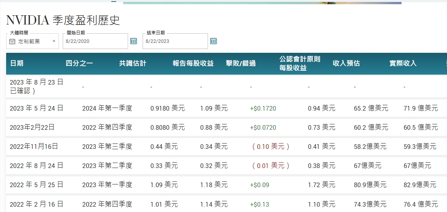This screenshot has width=447, height=212.
Task: Sort by the 日期 column header
Action: [x=17, y=64]
